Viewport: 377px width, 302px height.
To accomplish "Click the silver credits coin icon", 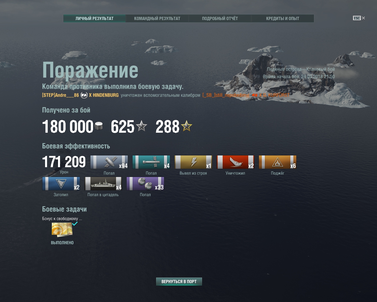I will (x=99, y=127).
